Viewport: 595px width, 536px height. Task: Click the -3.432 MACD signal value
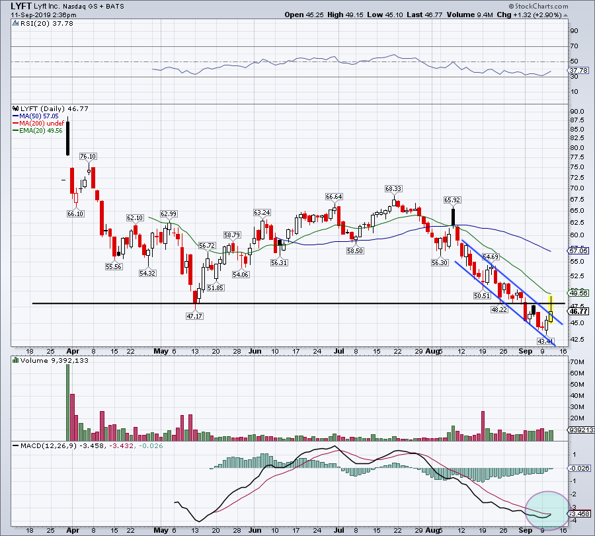coord(122,445)
